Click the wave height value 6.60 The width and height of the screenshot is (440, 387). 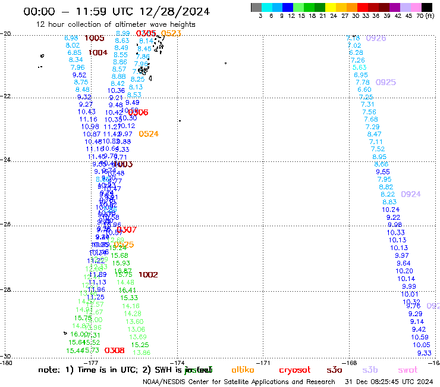pos(364,90)
